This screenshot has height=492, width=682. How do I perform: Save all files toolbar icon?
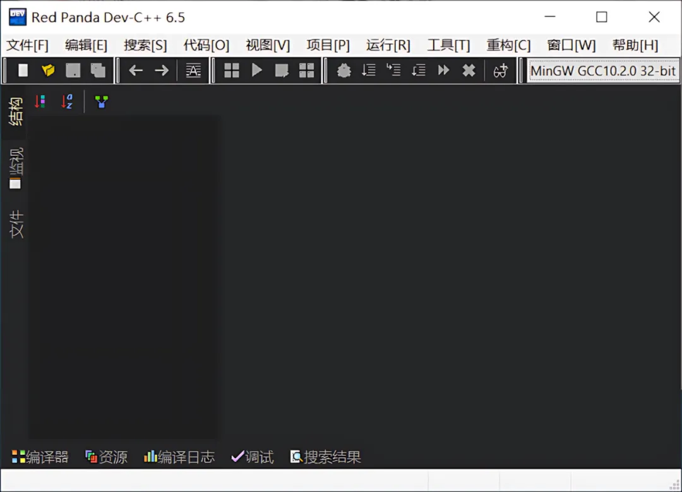(98, 71)
